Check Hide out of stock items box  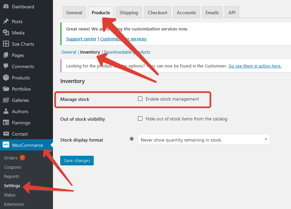(140, 119)
